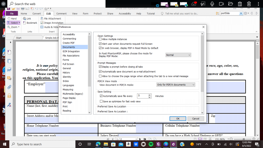
Task: Open Microsoft Edge from the taskbar
Action: click(x=98, y=144)
